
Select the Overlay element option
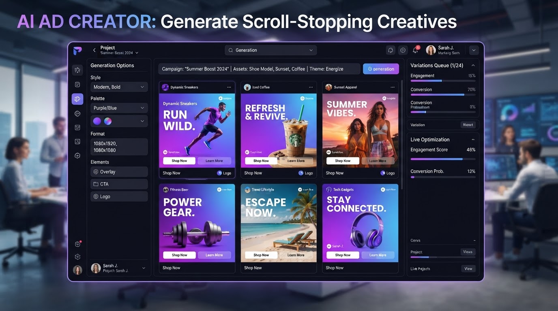pyautogui.click(x=119, y=172)
